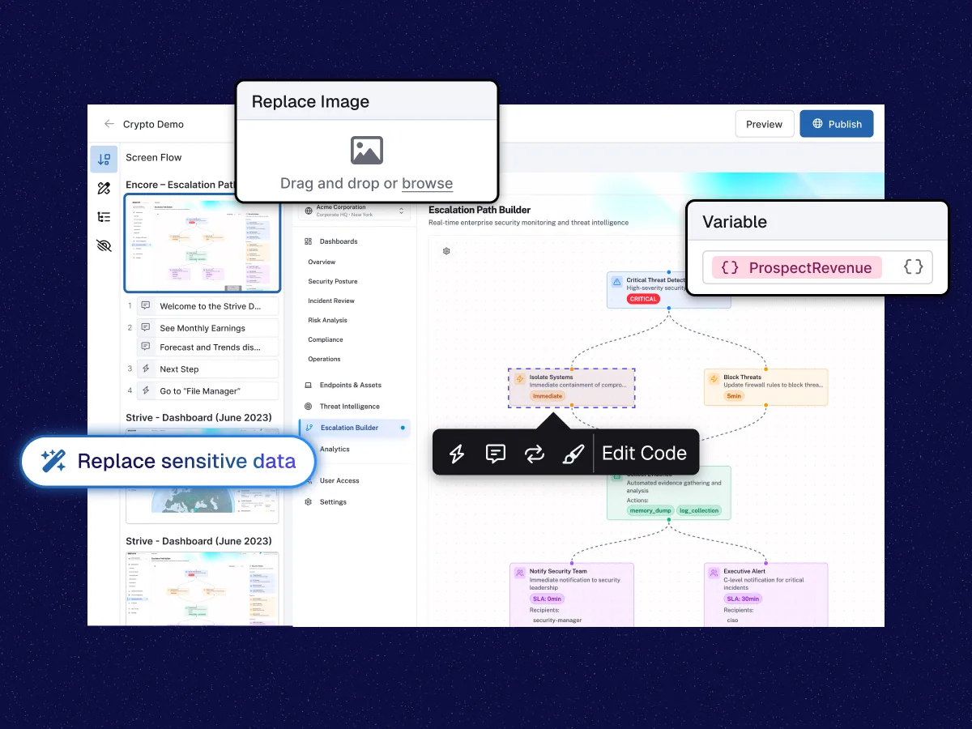Click the 5min tag on Block Threats
This screenshot has height=729, width=972.
coord(734,396)
